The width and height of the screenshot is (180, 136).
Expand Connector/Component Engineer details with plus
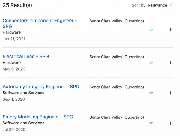171,30
